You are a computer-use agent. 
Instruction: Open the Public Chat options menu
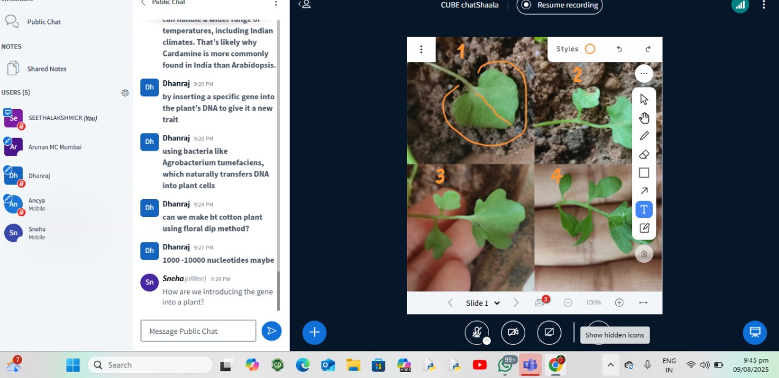276,3
